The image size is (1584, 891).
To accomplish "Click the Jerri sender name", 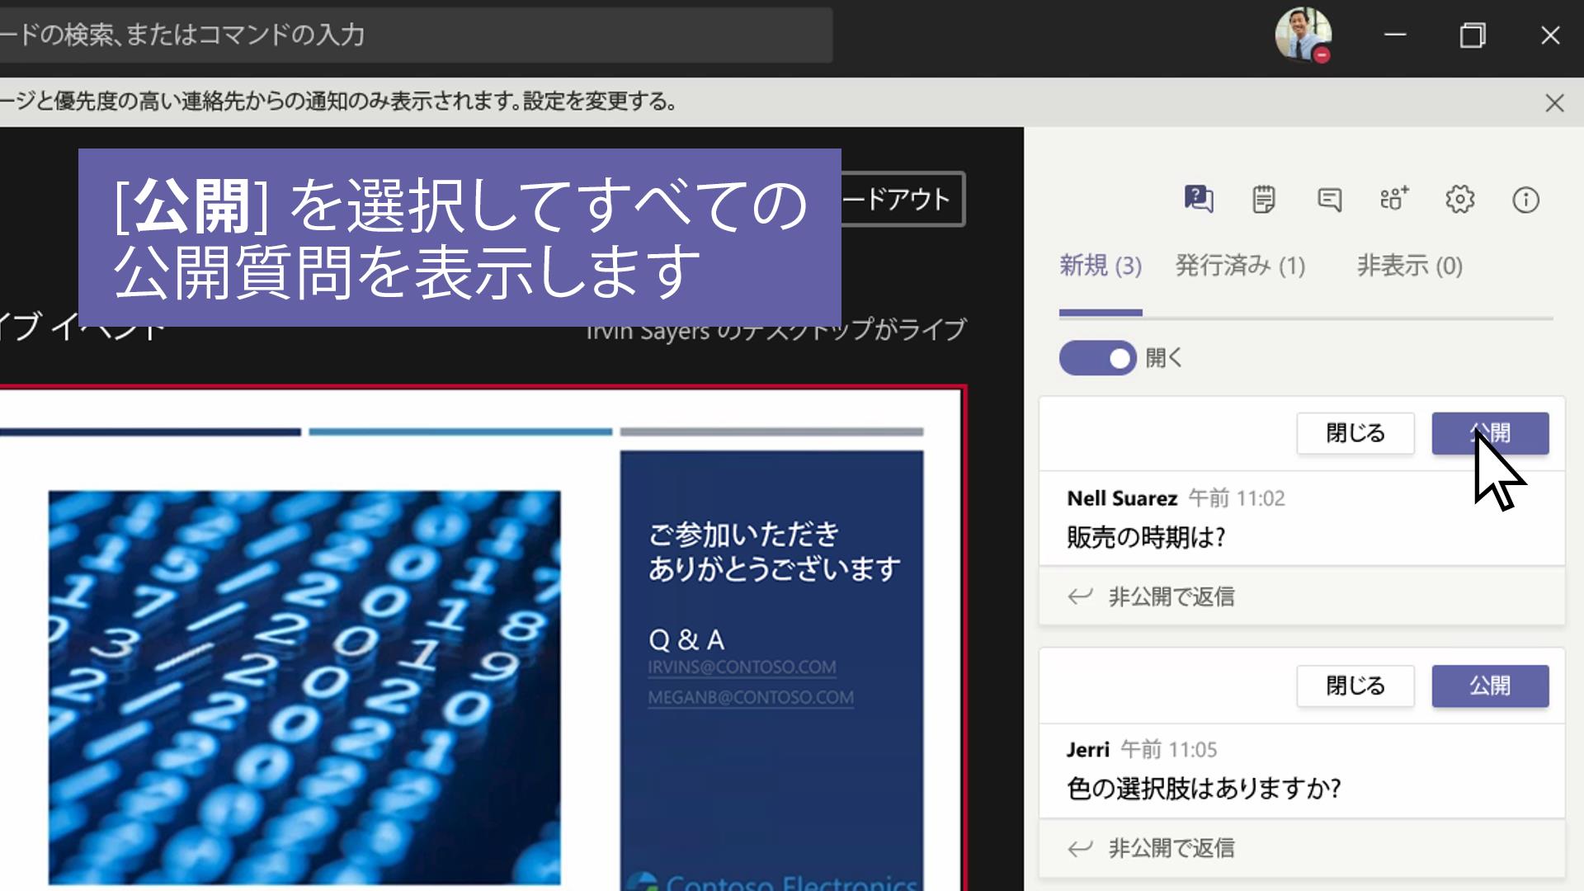I will point(1088,750).
